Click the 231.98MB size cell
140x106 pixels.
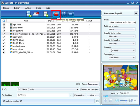click(74, 34)
